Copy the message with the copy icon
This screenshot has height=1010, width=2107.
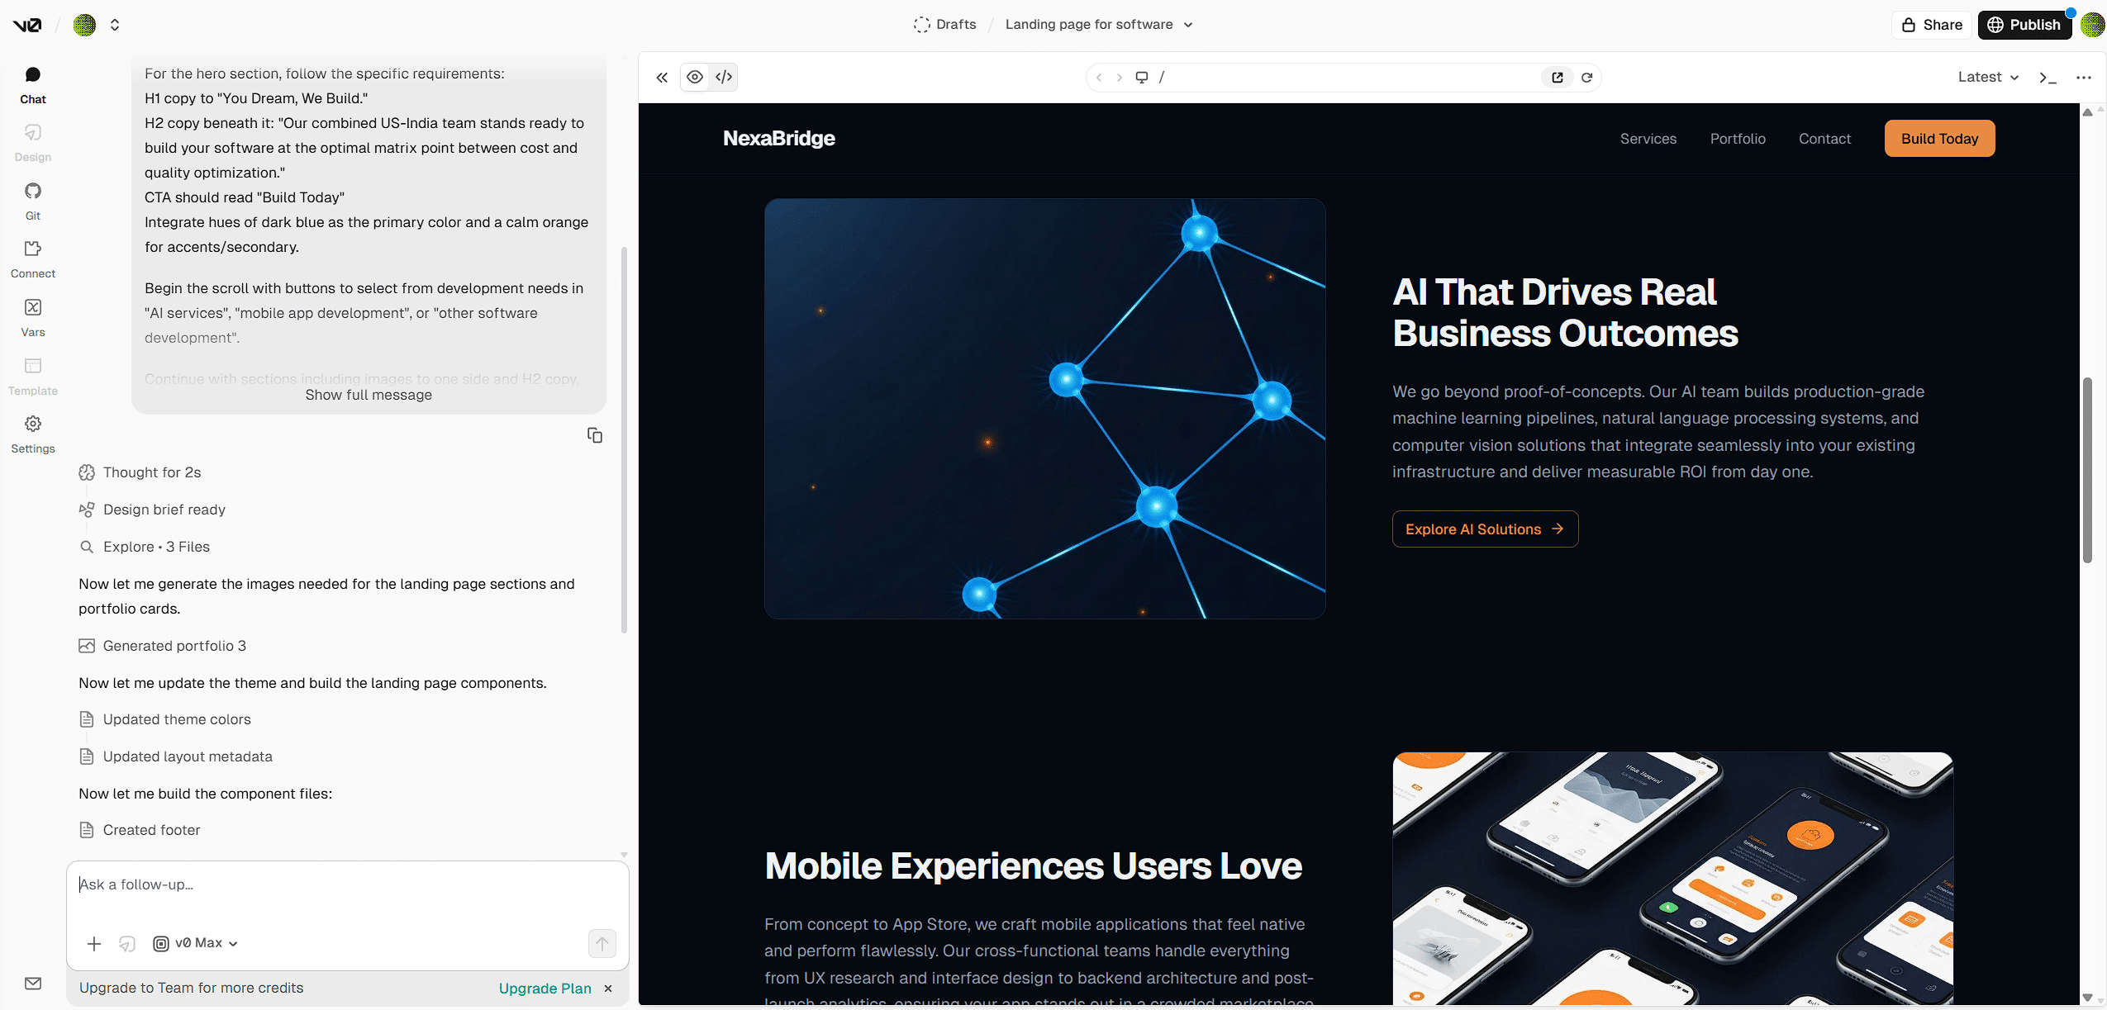[594, 435]
